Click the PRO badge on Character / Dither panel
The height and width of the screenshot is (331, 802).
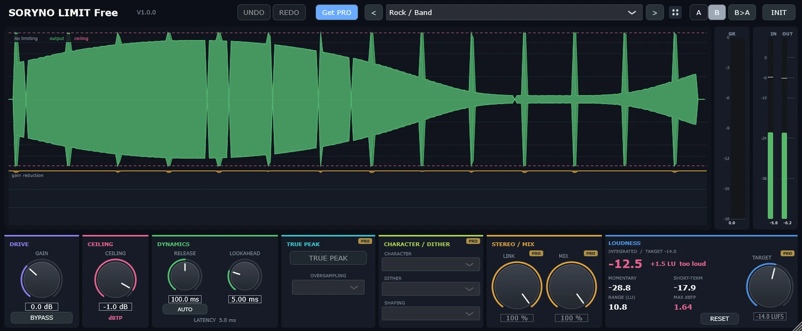coord(473,241)
